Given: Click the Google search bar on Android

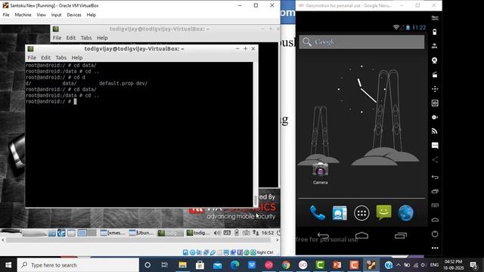Looking at the screenshot, I should tap(361, 42).
